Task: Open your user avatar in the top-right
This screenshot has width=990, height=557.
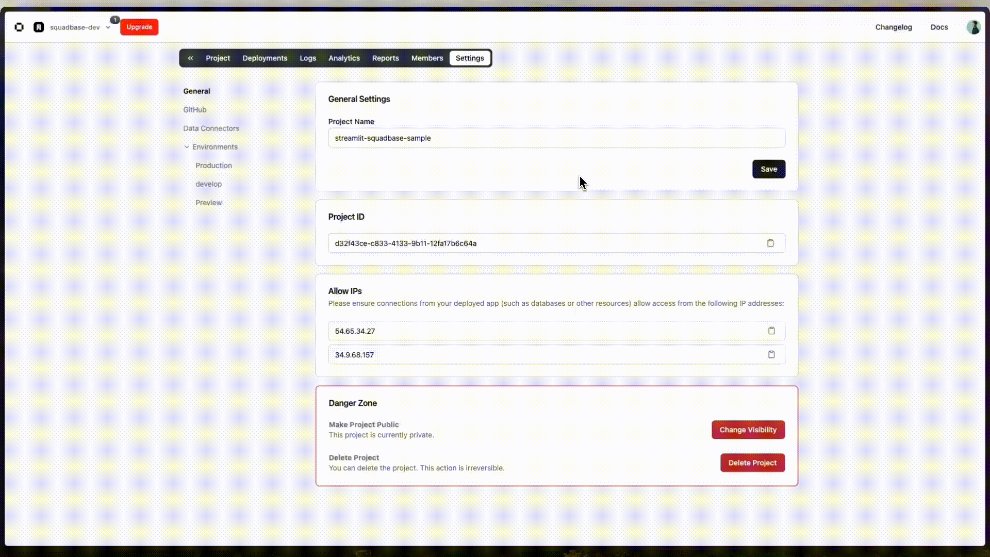Action: 974,27
